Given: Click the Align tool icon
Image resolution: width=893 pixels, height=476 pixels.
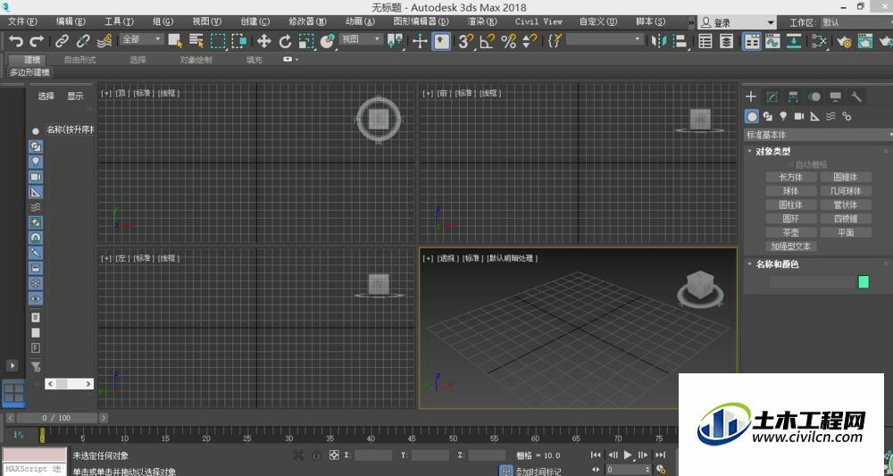Looking at the screenshot, I should 680,41.
